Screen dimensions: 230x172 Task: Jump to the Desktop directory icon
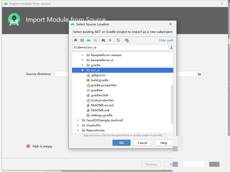click(x=82, y=40)
